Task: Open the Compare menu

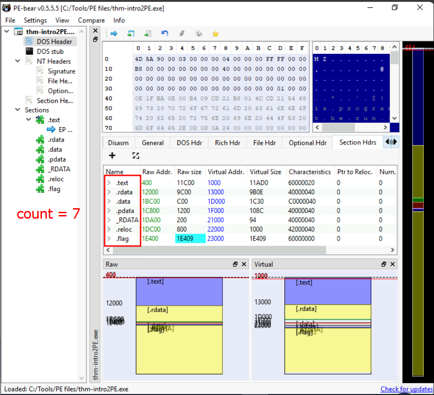Action: (91, 21)
